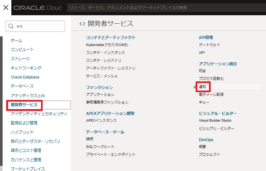Open DevOps プロジェクト link
The height and width of the screenshot is (171, 266).
(210, 154)
